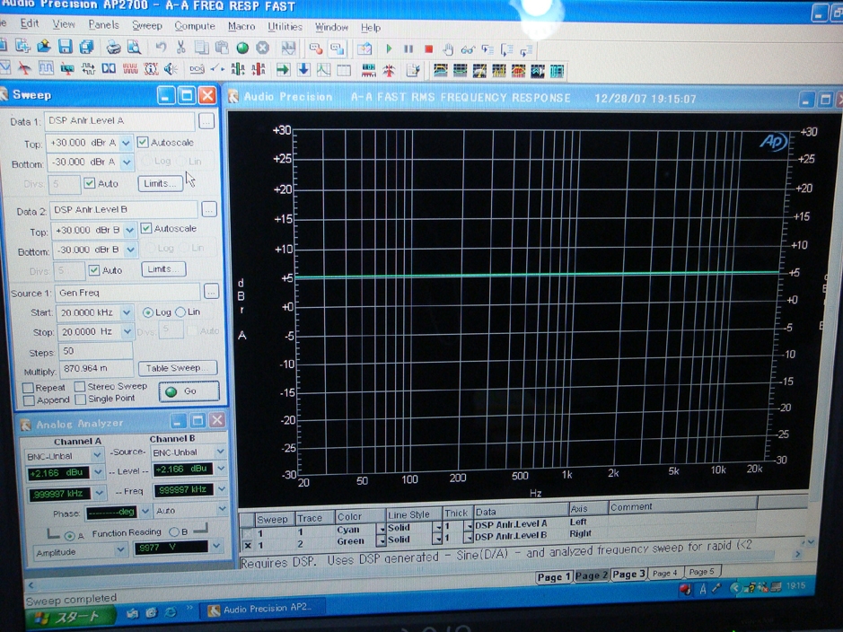
Task: Open the Utilities menu
Action: coord(285,26)
